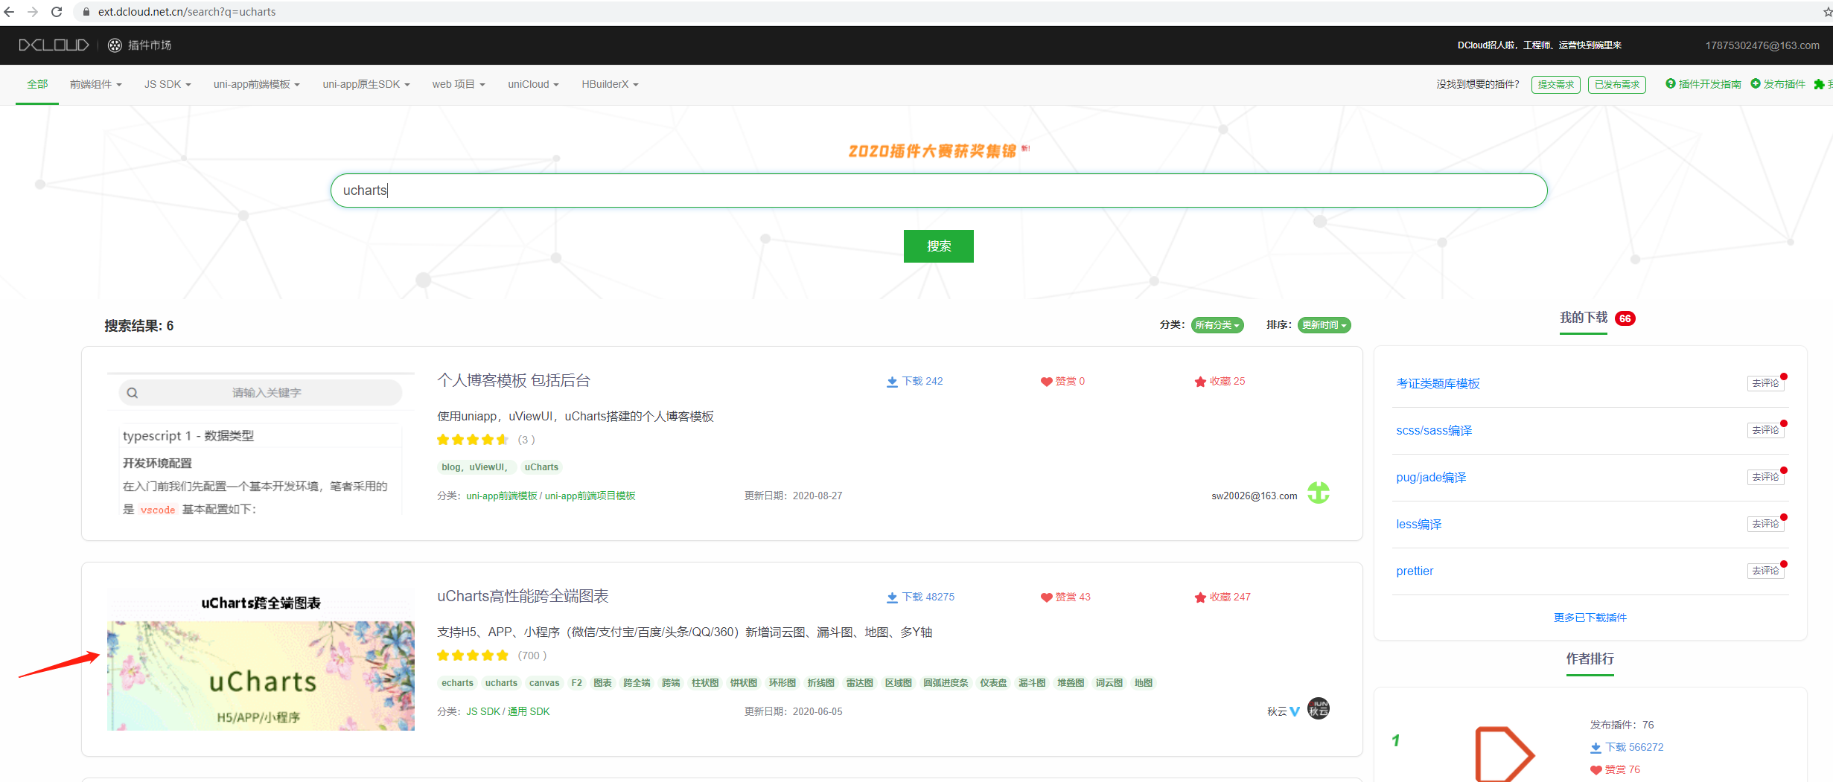Expand the uniCloud navigation dropdown
The height and width of the screenshot is (782, 1833).
coord(532,84)
